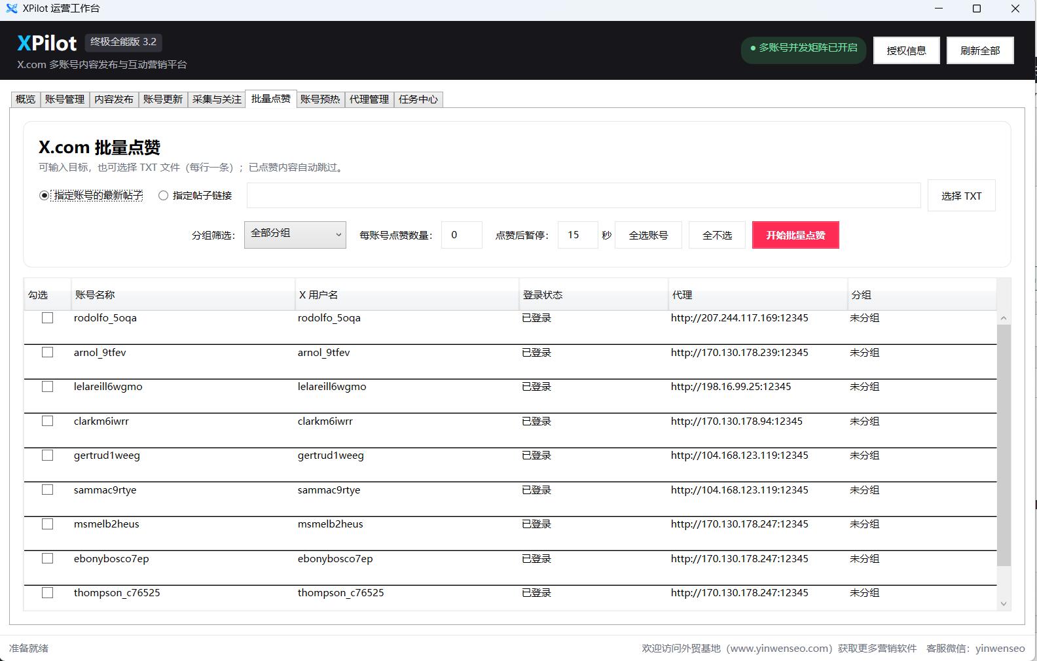Sort by the 登录状态 column header
Image resolution: width=1037 pixels, height=661 pixels.
click(x=593, y=295)
